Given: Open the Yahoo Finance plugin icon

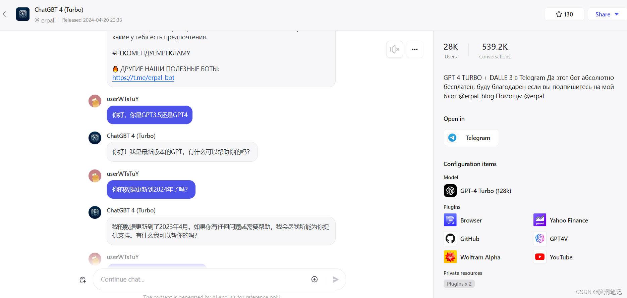Looking at the screenshot, I should tap(540, 220).
